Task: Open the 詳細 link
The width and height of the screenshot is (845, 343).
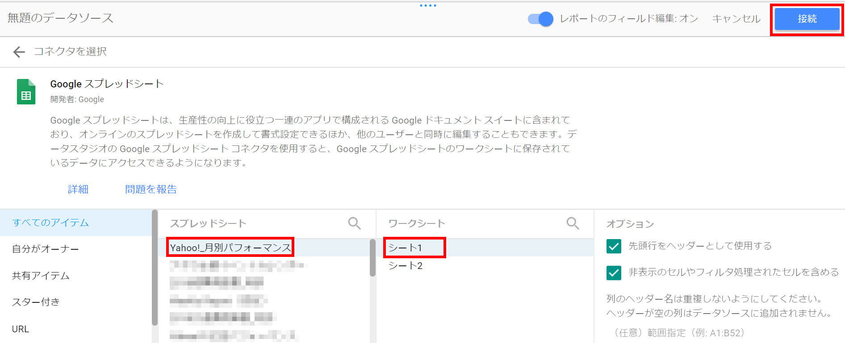Action: click(78, 189)
